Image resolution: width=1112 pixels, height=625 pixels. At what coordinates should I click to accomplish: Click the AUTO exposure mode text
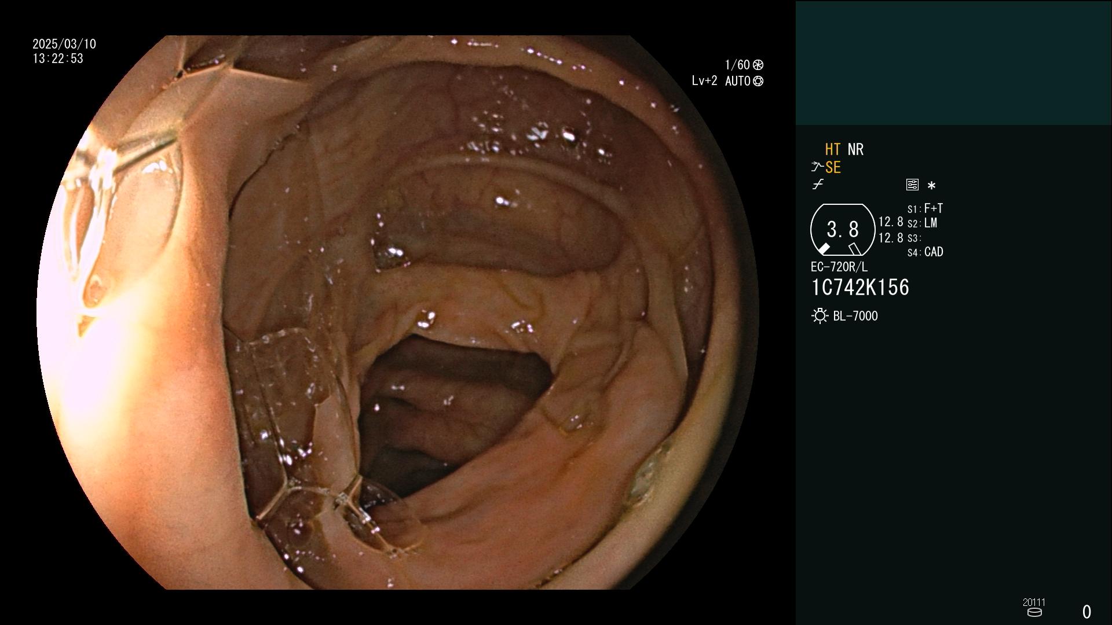pos(738,81)
